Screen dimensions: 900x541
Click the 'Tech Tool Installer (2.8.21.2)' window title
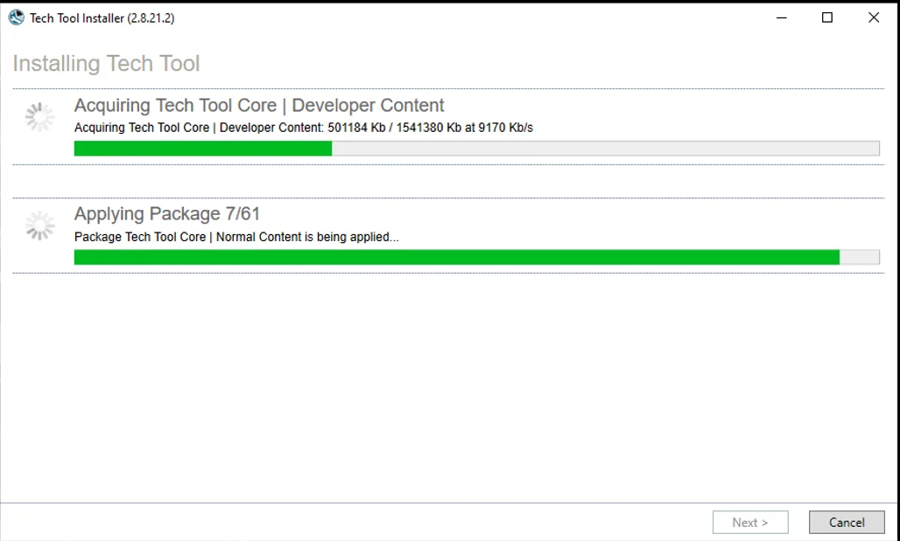102,17
